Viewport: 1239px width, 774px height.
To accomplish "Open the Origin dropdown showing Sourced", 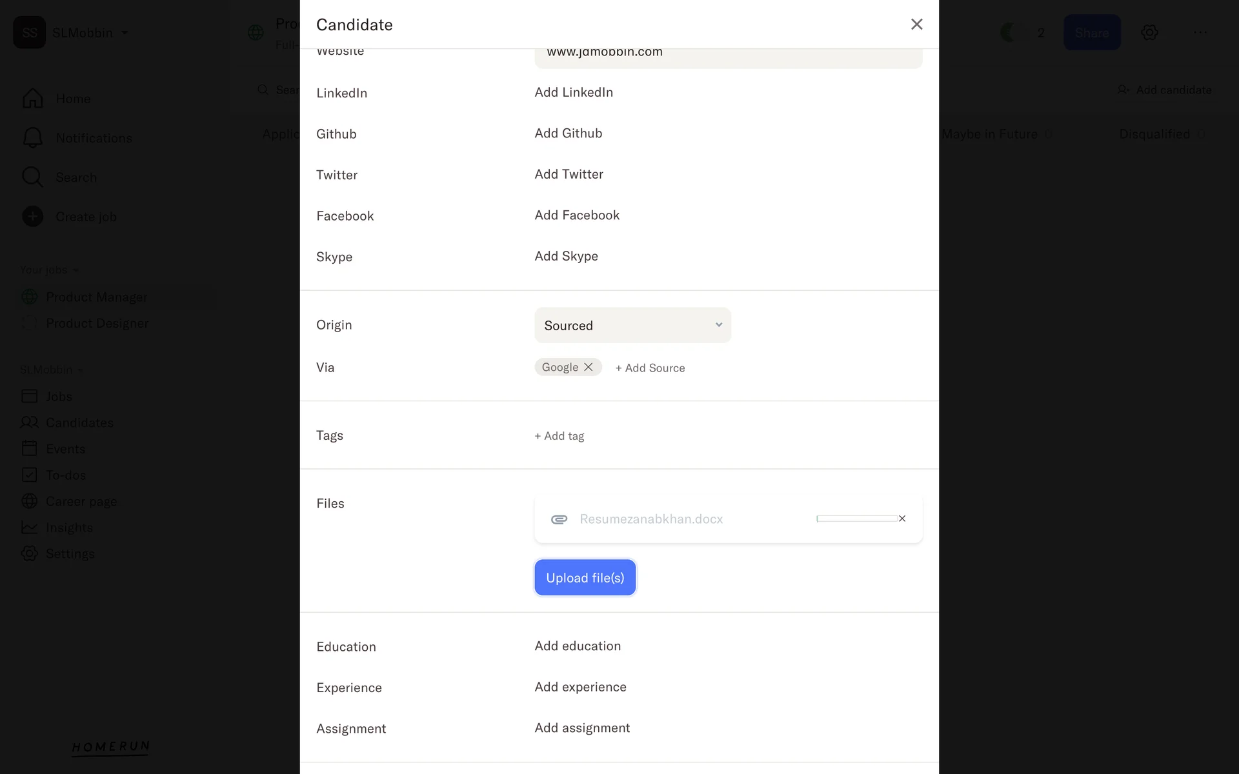I will coord(632,325).
